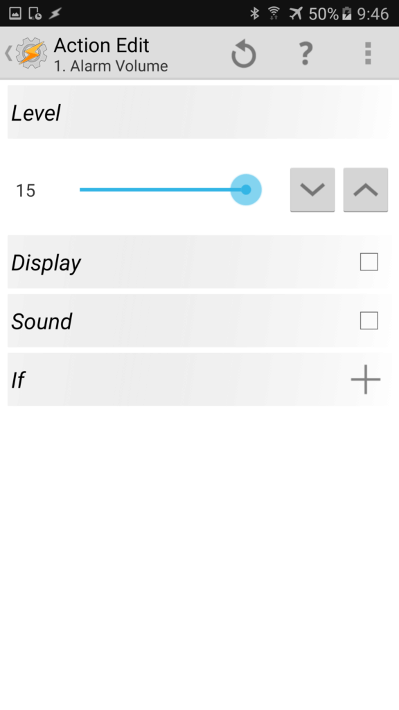
Task: Tap the image notification icon
Action: pos(15,14)
